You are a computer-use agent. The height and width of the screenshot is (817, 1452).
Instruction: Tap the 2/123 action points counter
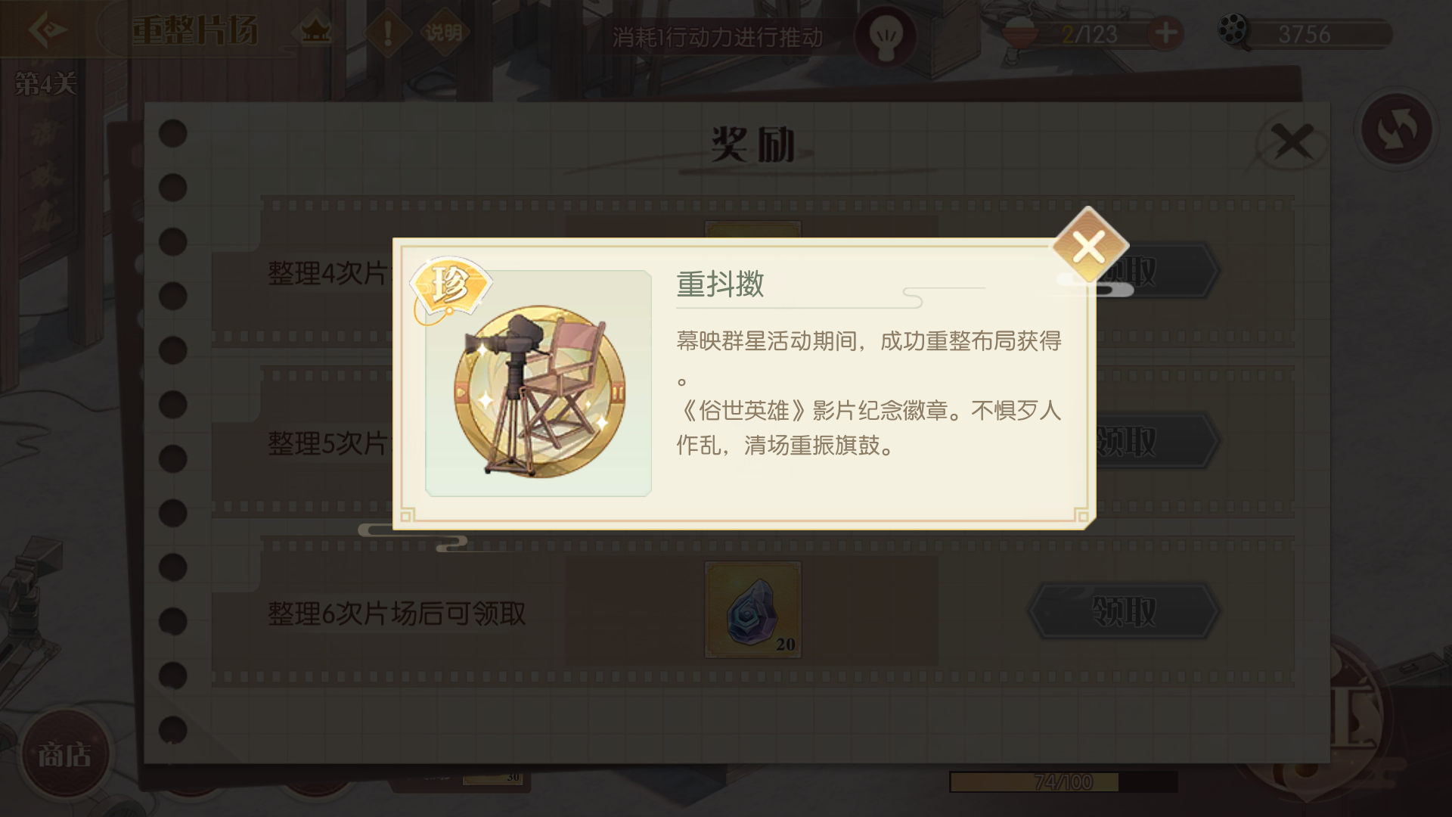tap(1090, 34)
